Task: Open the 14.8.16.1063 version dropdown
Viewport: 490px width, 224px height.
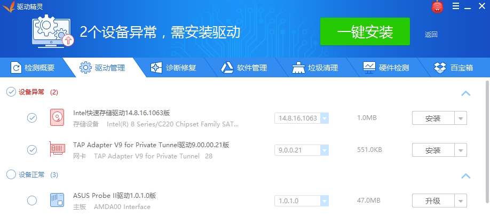Action: (325, 118)
